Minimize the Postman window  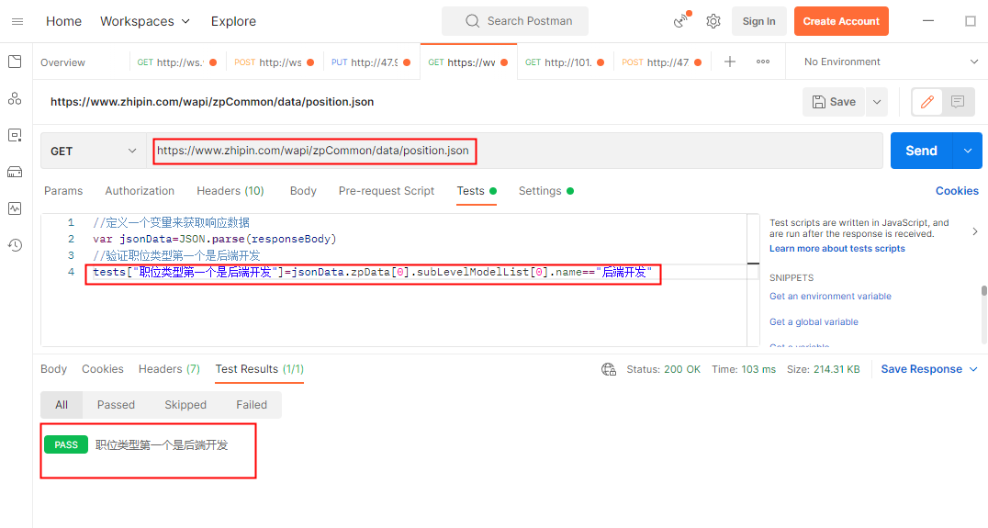click(928, 21)
